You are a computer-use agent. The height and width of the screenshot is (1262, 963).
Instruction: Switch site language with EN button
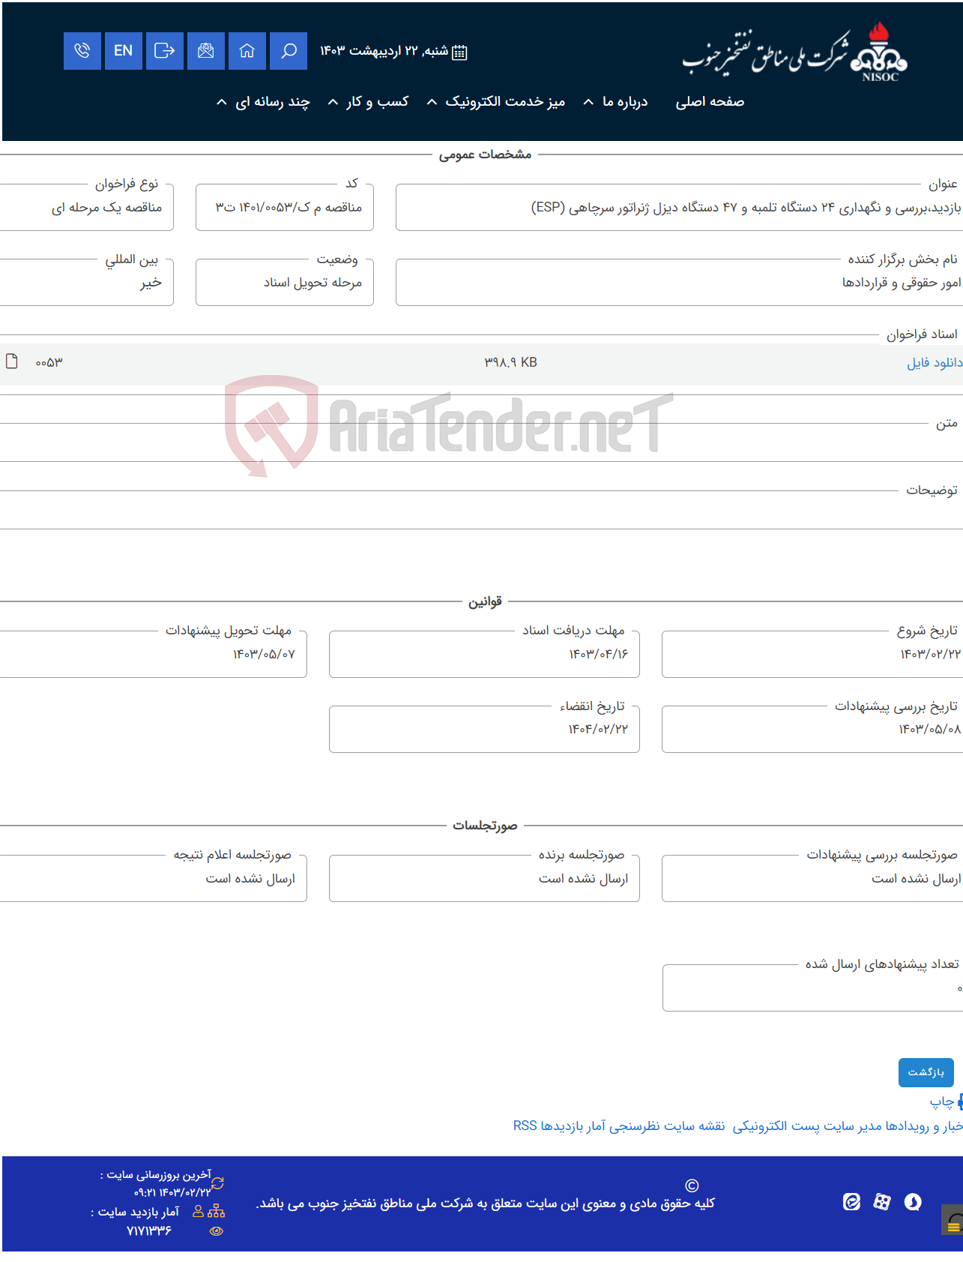pos(124,51)
